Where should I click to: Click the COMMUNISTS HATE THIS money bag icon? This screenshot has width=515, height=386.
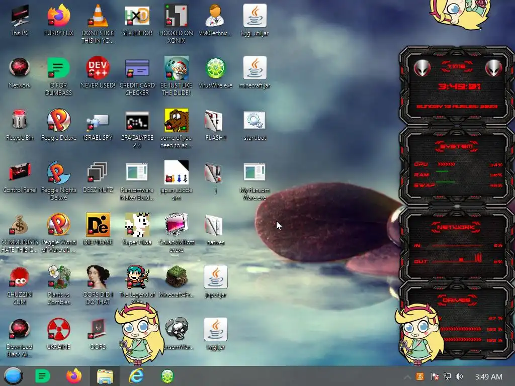pos(20,225)
